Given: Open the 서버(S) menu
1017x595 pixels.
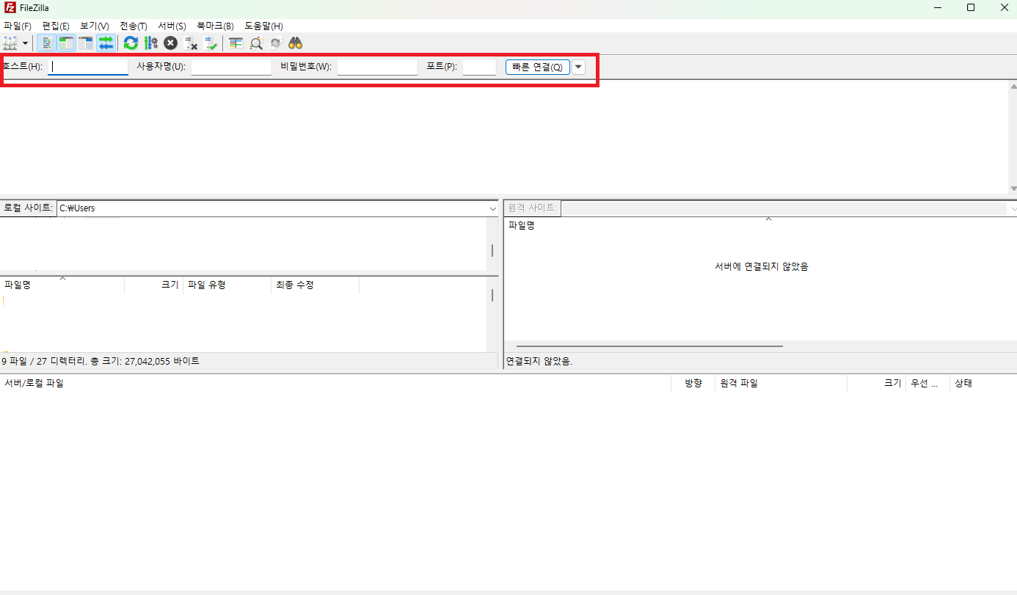Looking at the screenshot, I should click(x=172, y=26).
